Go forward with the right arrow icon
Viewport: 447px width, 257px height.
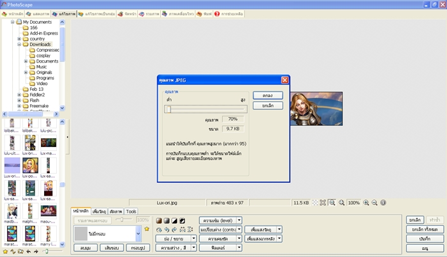click(36, 252)
